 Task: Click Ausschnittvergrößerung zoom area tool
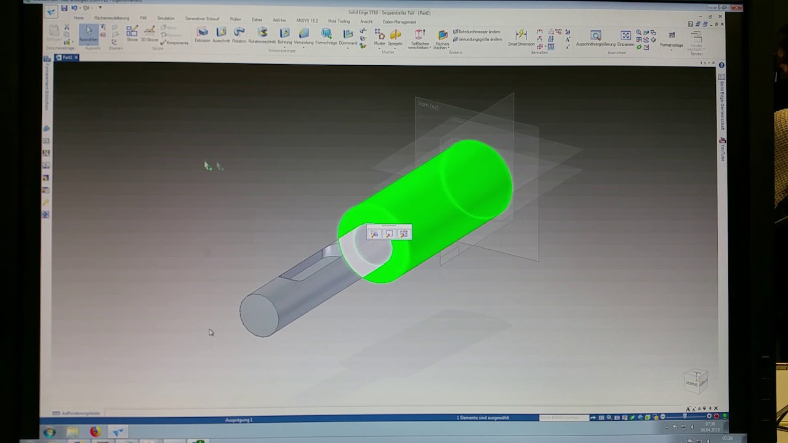[x=595, y=39]
